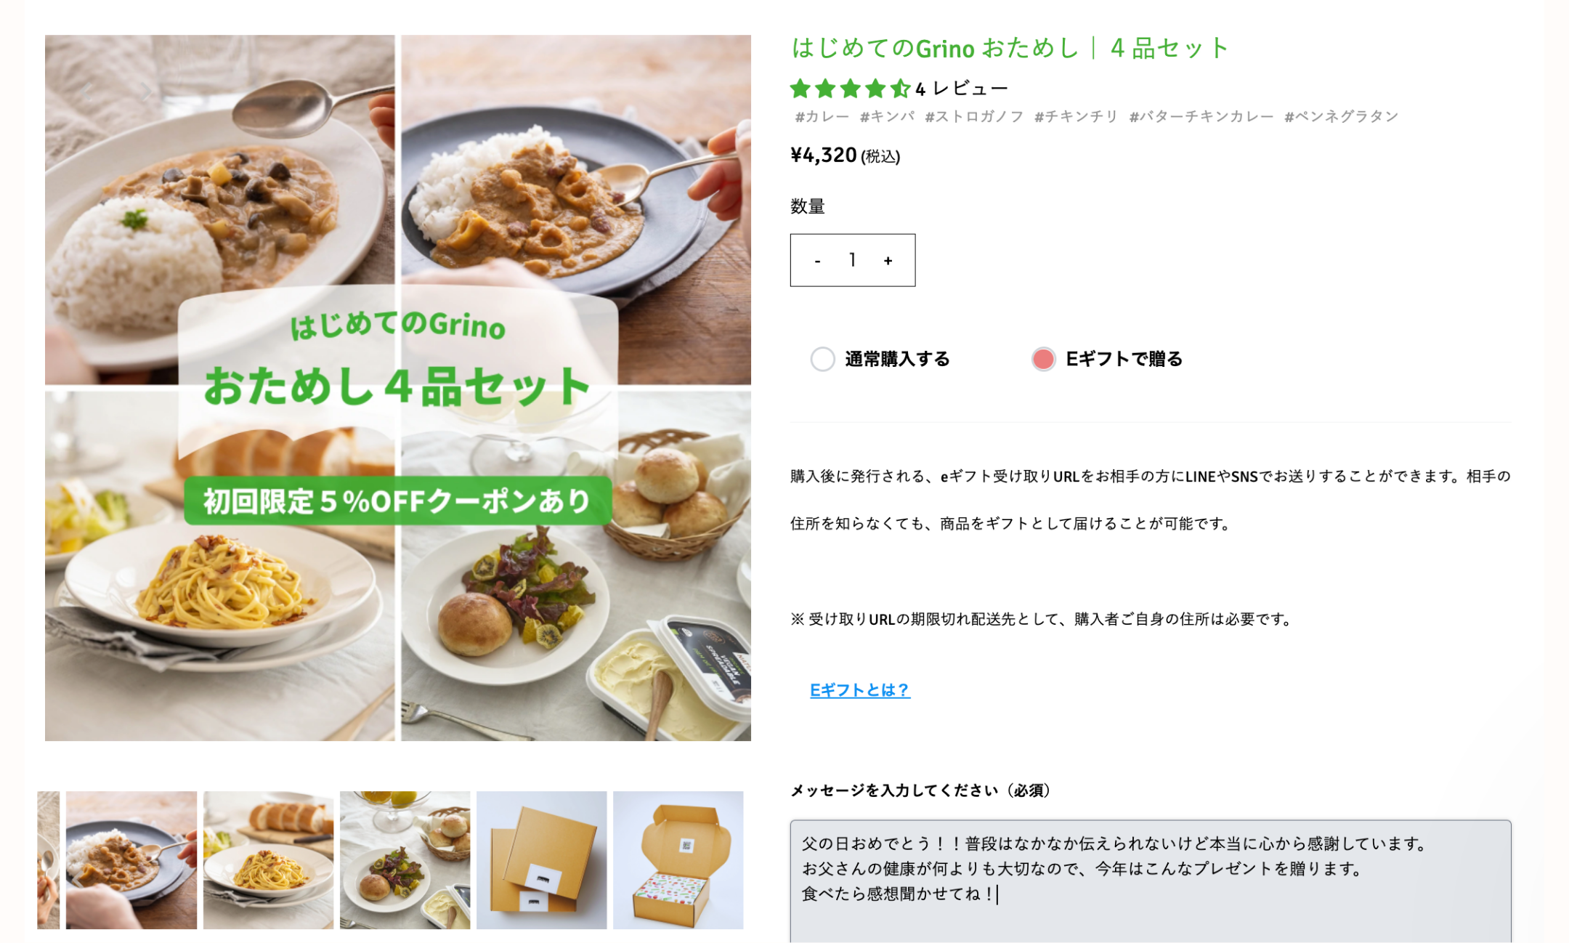Click the #バターチキンカレー hashtag
Screen dimensions: 1569x943
[x=1201, y=116]
